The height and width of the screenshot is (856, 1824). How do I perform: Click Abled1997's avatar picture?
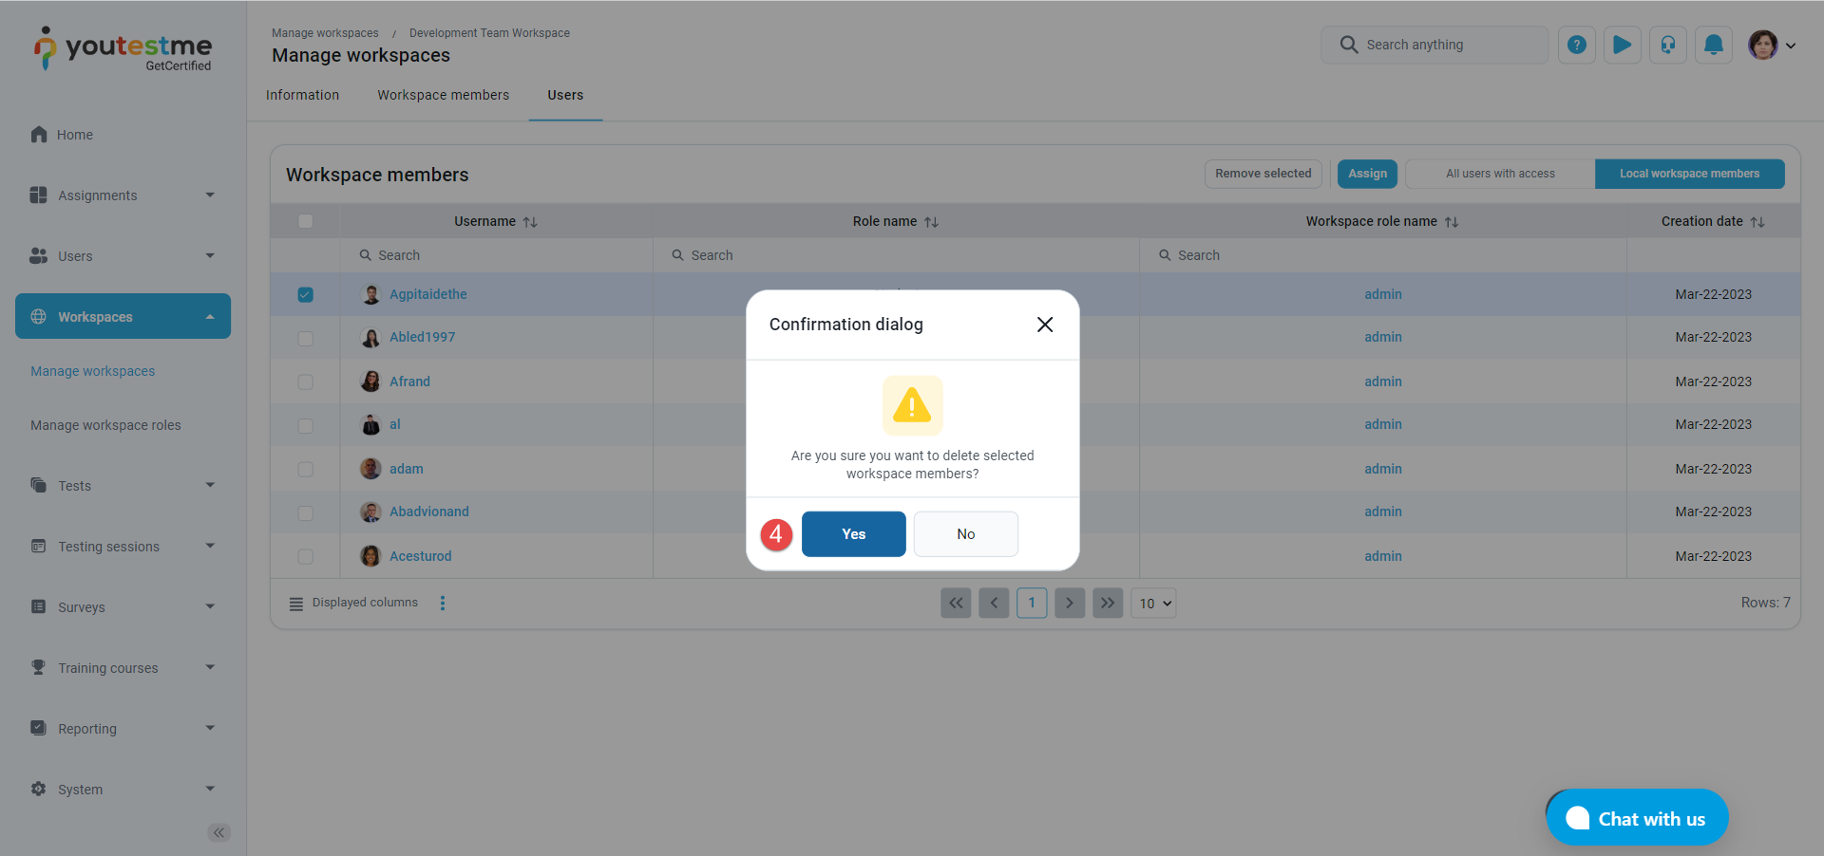(370, 337)
